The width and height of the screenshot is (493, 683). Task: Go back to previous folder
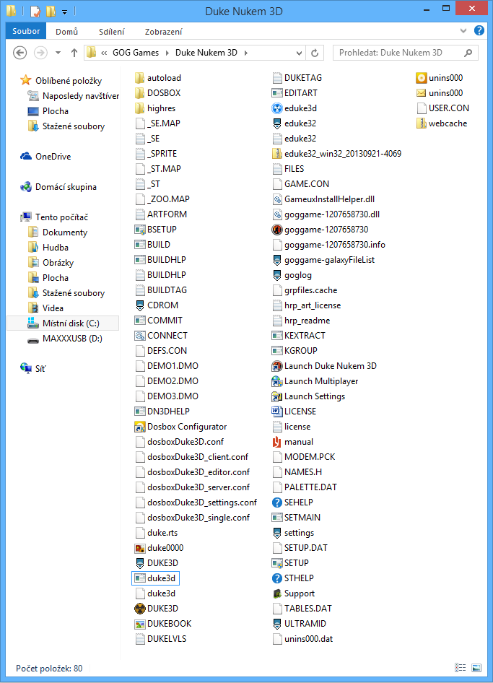[x=20, y=53]
